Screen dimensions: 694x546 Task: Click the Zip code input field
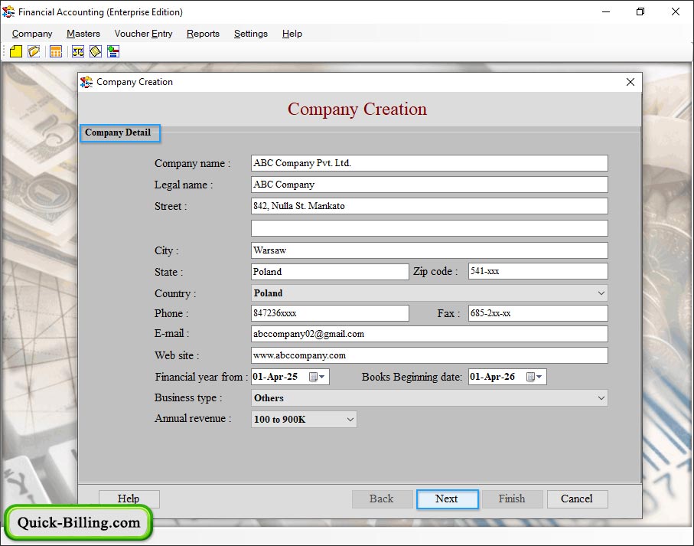coord(538,271)
